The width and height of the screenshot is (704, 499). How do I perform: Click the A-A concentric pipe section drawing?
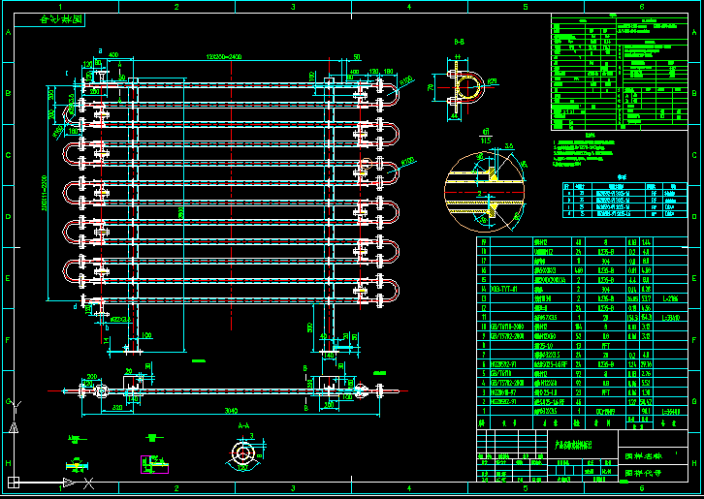[x=243, y=453]
